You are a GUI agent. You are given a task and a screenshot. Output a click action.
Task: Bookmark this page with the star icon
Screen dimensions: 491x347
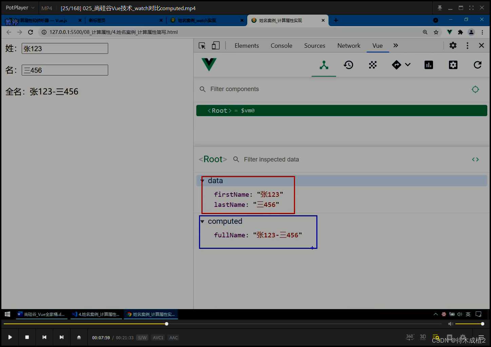436,32
